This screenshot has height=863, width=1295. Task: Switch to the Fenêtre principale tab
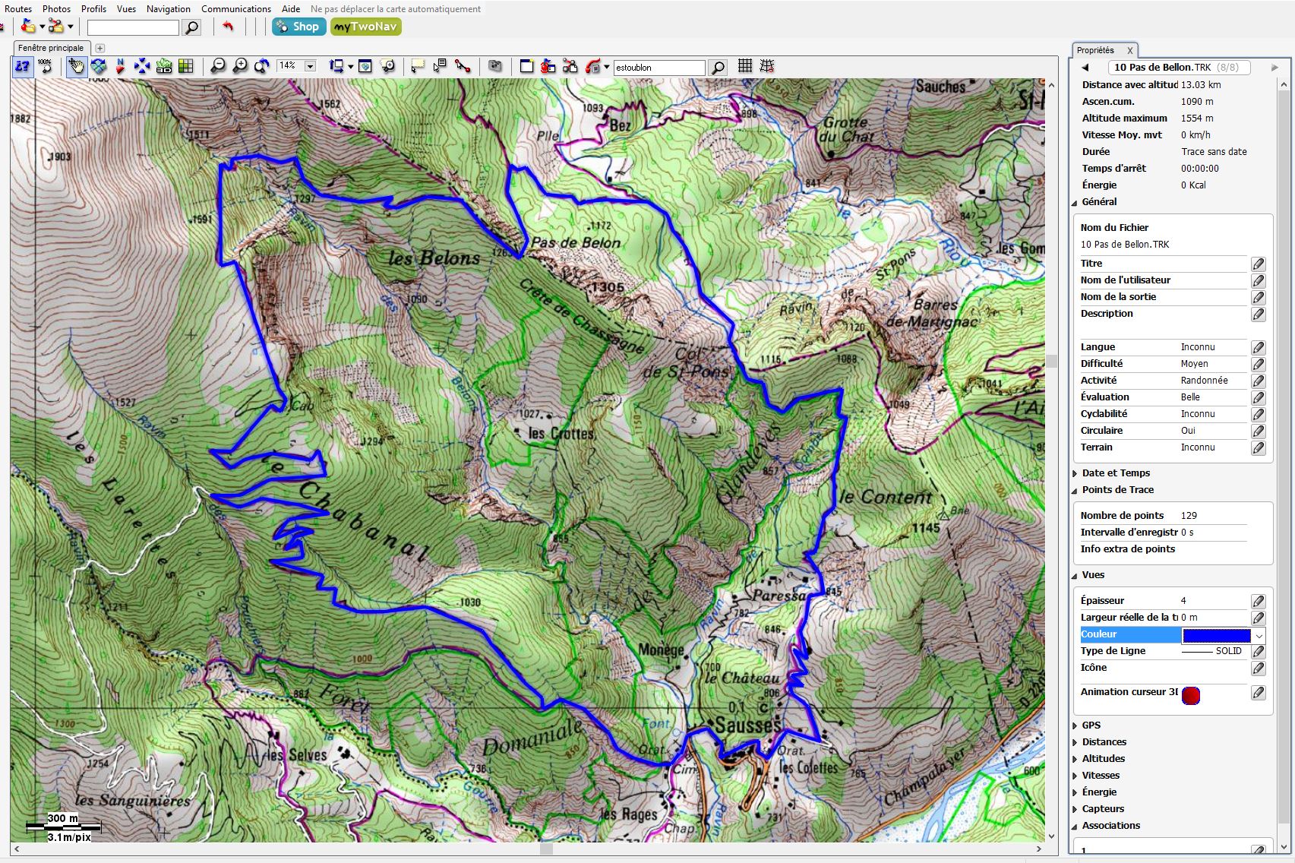tap(51, 48)
